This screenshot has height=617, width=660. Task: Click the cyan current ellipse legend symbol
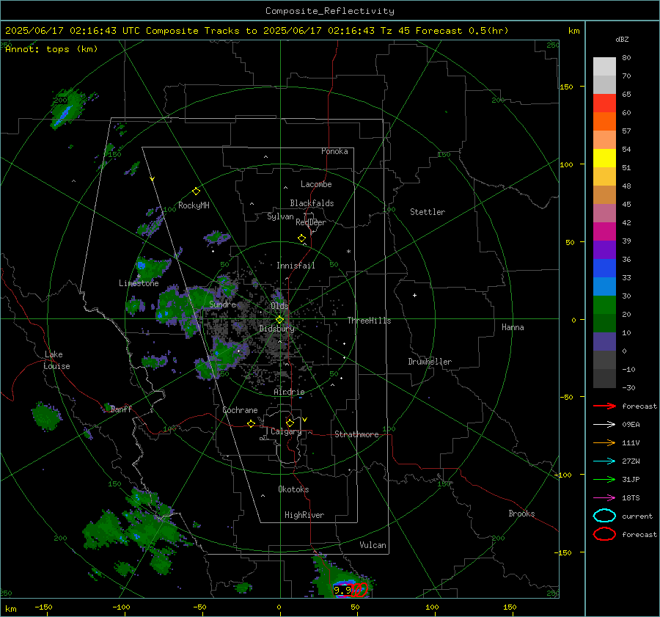coord(604,516)
